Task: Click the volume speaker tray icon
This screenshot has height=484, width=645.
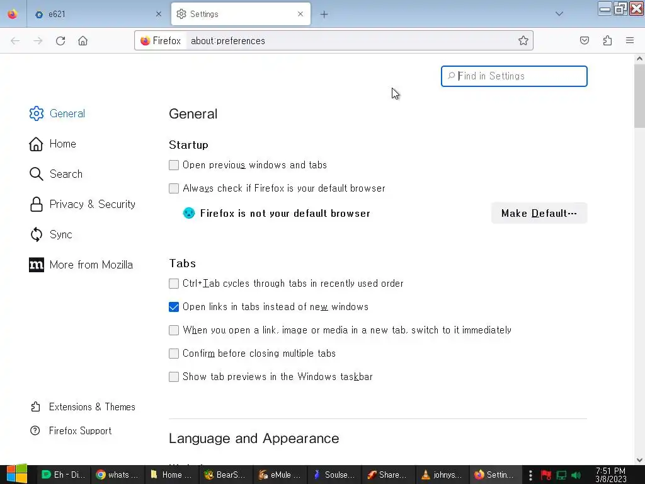Action: point(576,475)
